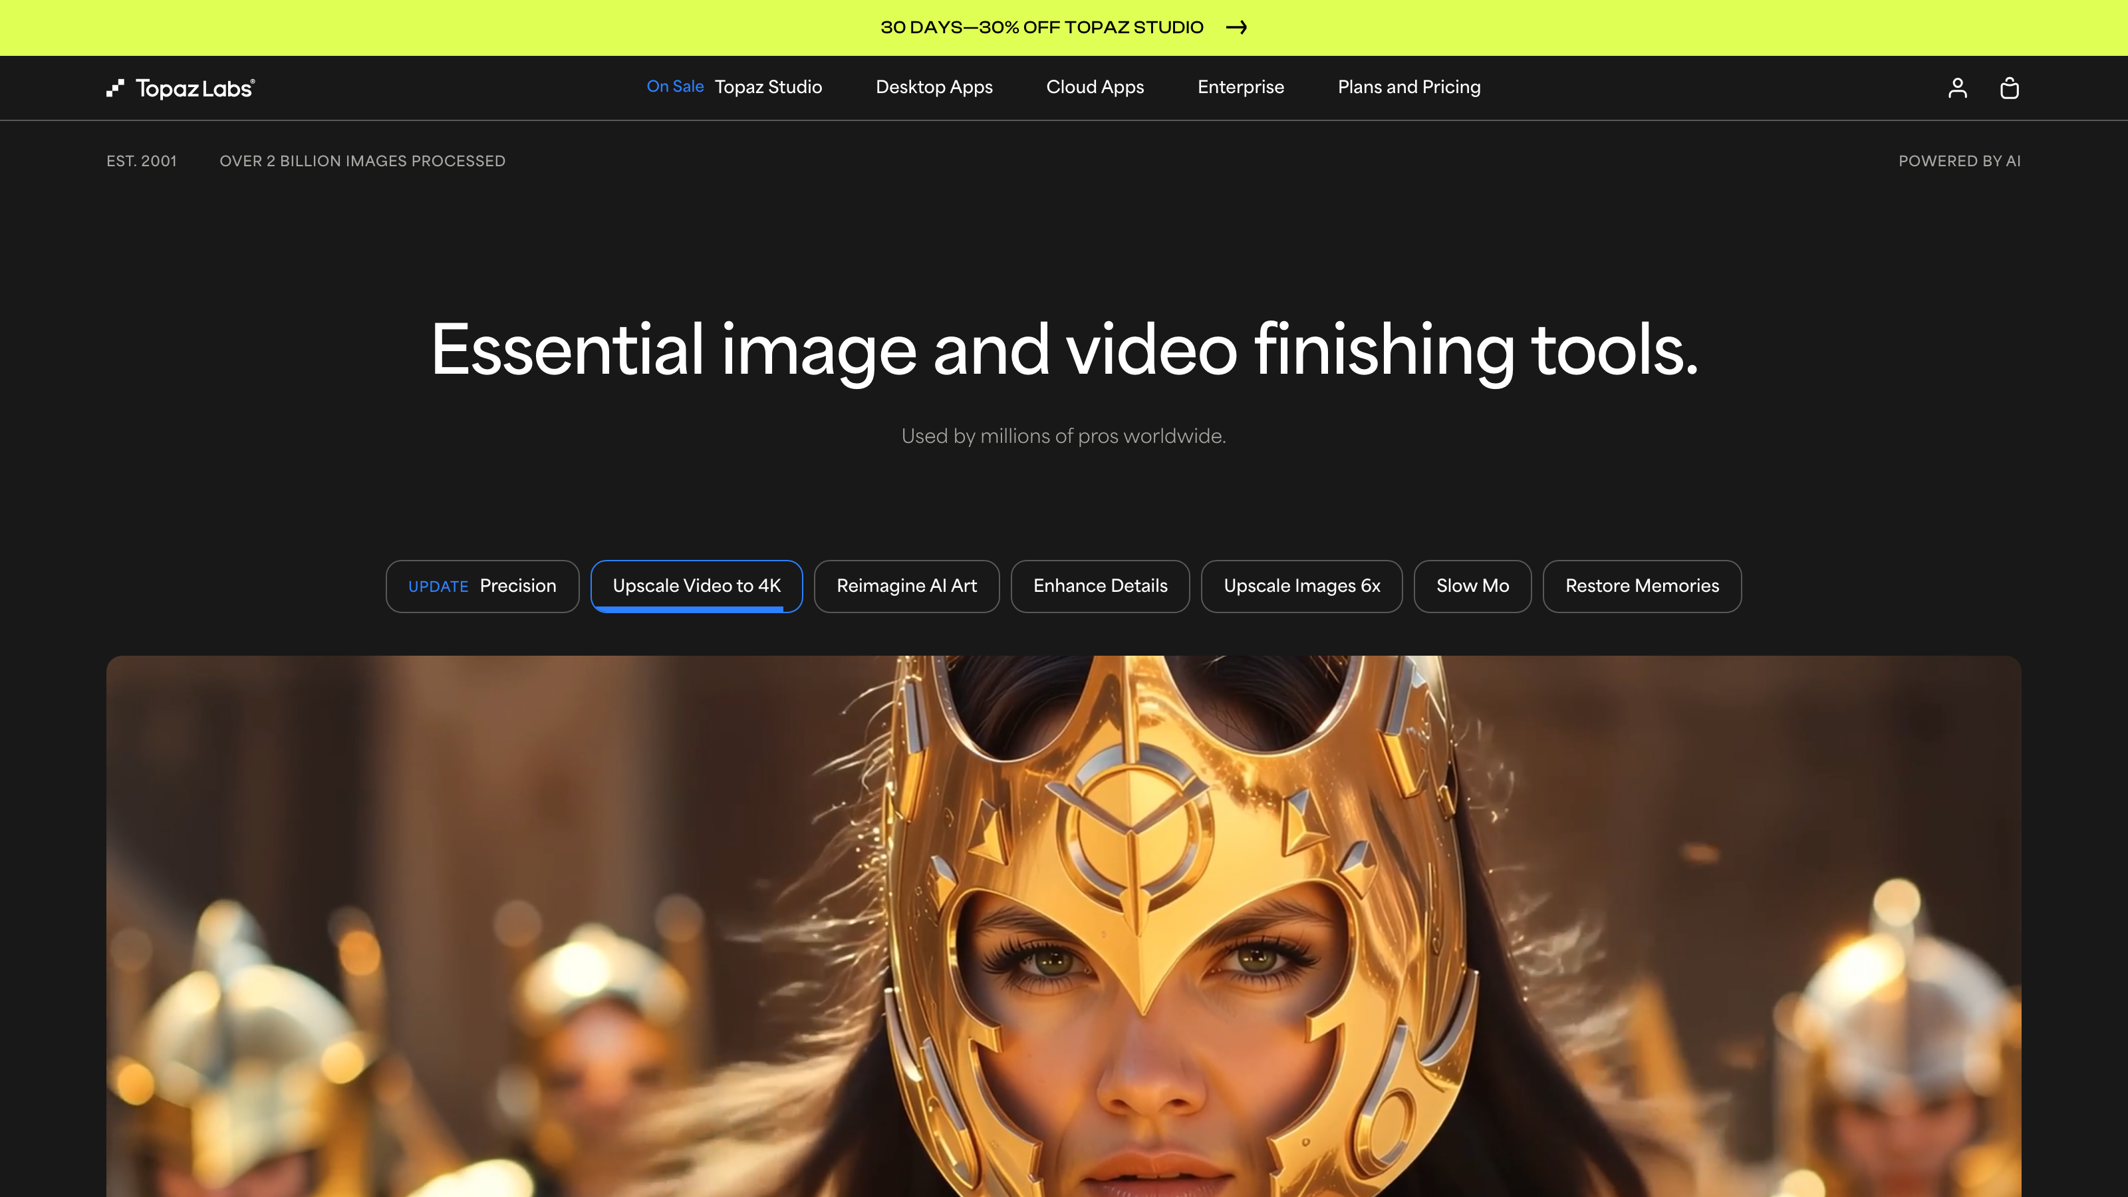Click the 'On Sale' label
This screenshot has height=1197, width=2128.
click(x=675, y=86)
